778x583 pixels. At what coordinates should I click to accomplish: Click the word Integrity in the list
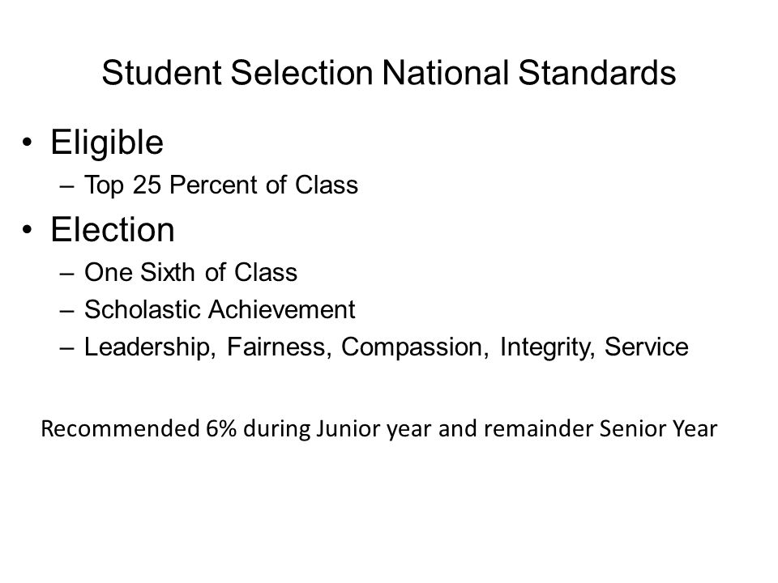pos(547,347)
